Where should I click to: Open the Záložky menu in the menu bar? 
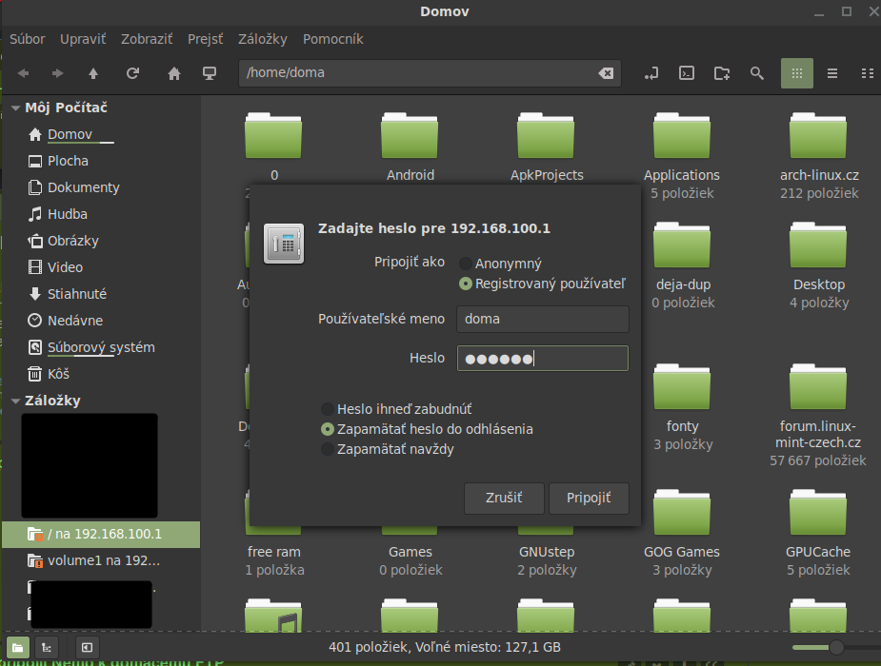tap(262, 39)
